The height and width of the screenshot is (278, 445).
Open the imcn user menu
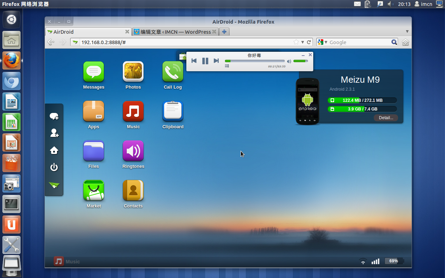pyautogui.click(x=423, y=4)
